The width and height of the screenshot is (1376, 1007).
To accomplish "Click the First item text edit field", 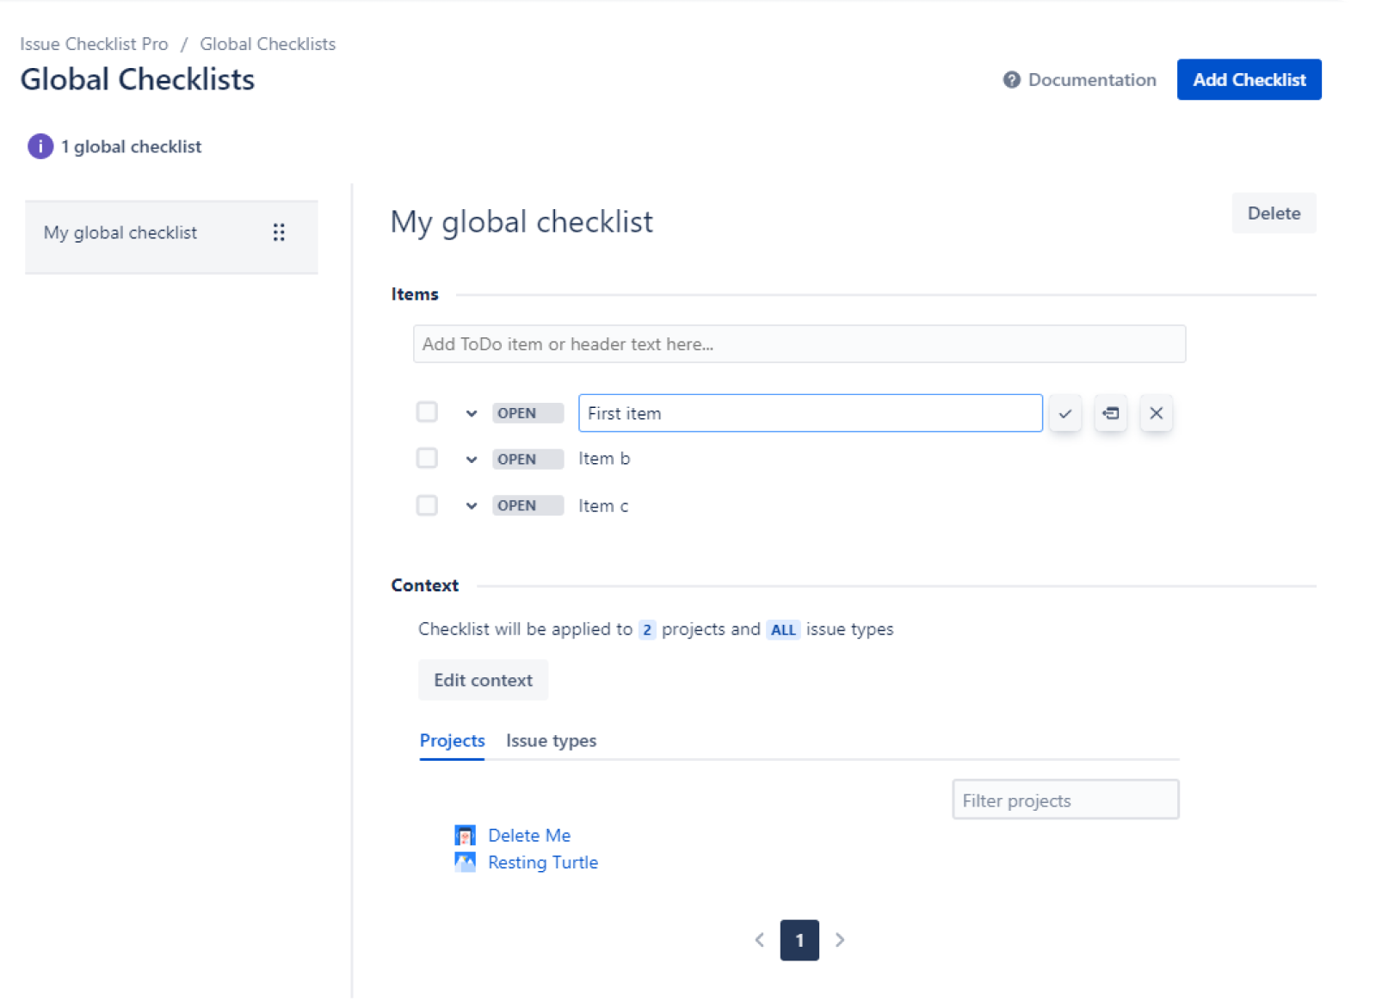I will pyautogui.click(x=811, y=413).
